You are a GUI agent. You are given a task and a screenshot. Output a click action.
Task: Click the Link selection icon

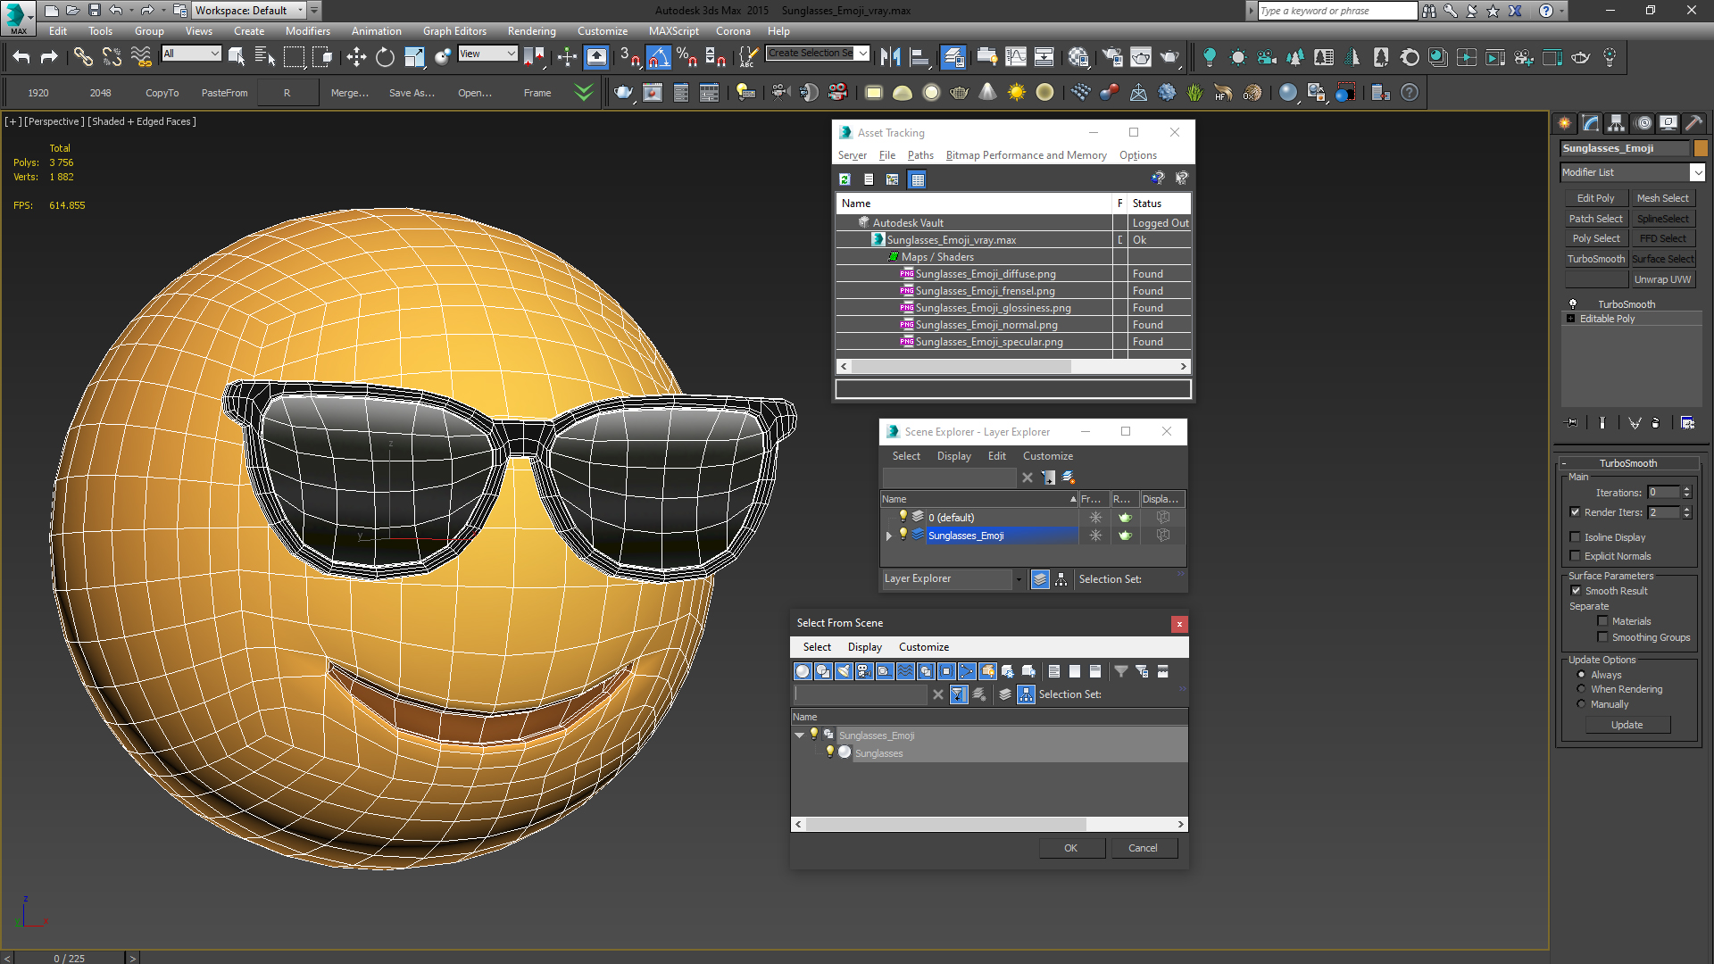point(83,57)
